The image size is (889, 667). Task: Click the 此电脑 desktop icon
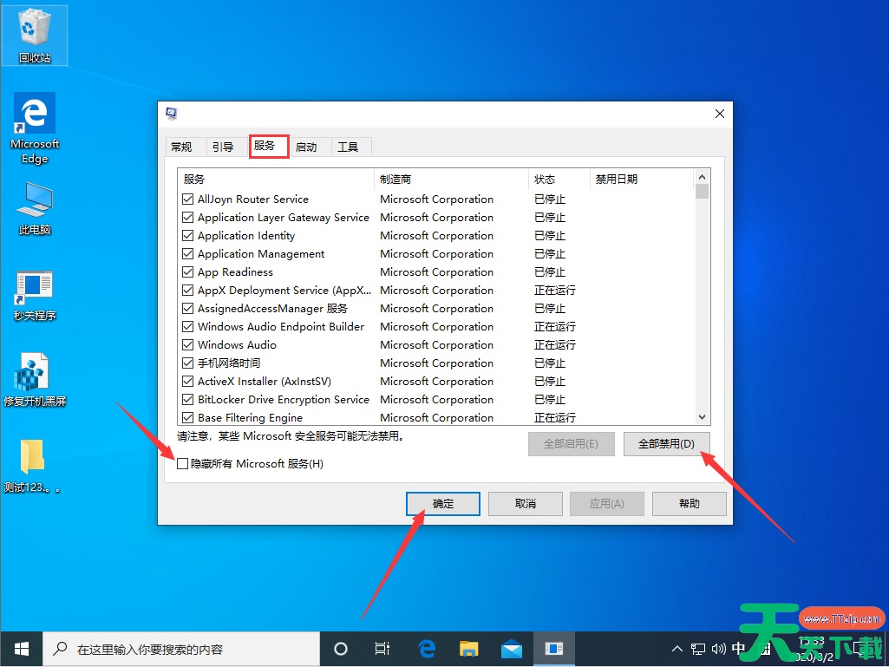tap(35, 208)
